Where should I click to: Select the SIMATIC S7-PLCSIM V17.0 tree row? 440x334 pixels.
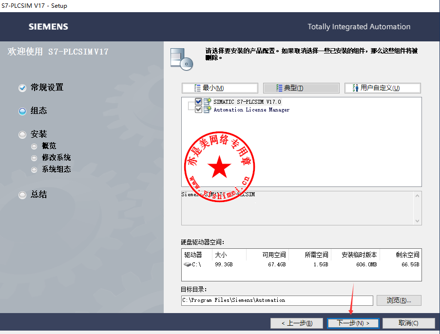tap(247, 102)
